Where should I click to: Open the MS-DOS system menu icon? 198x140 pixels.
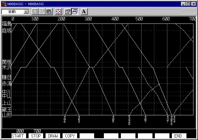tap(4, 4)
